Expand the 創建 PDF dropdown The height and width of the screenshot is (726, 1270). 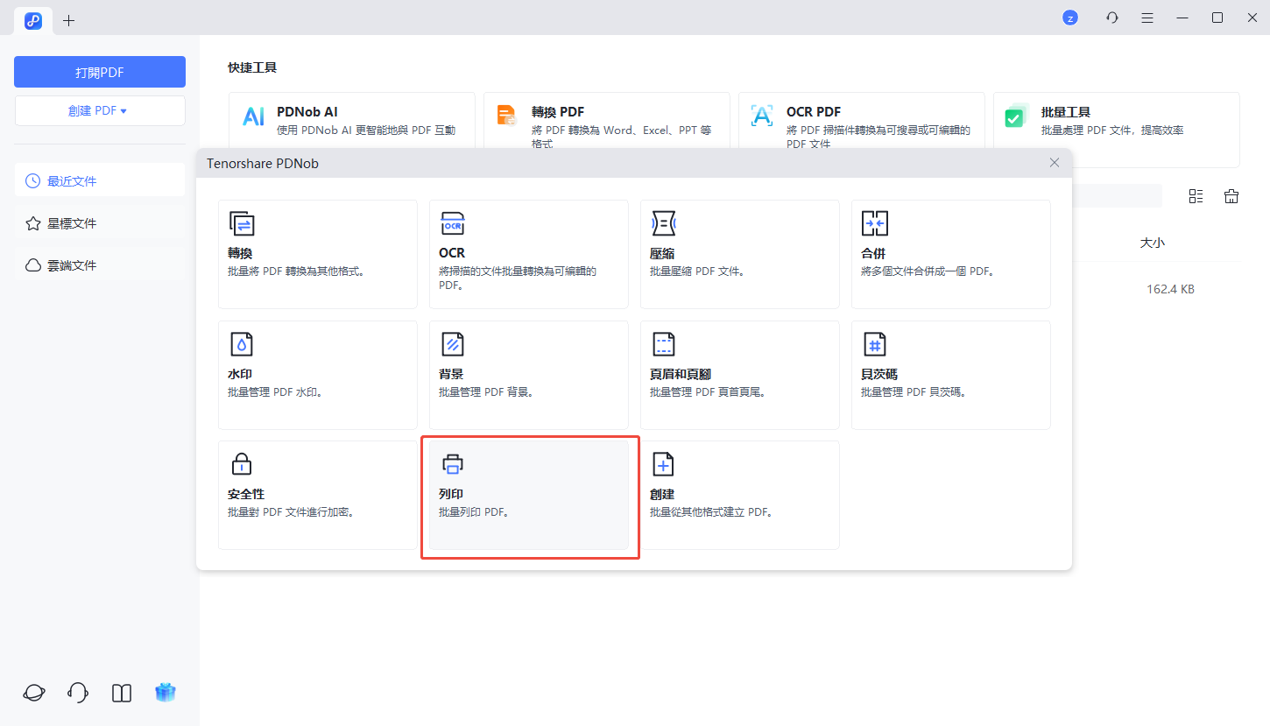click(99, 111)
